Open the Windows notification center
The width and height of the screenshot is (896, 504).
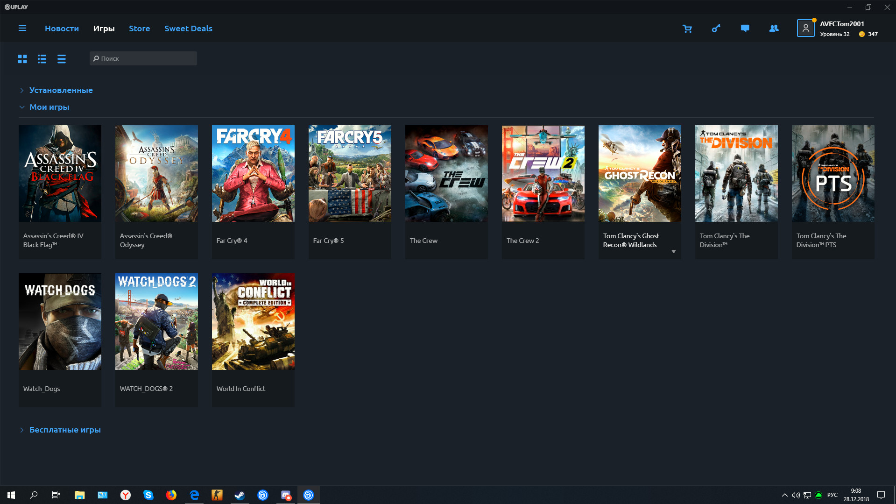881,495
